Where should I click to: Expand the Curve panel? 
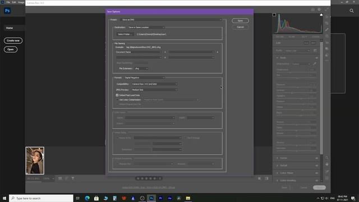tap(277, 158)
